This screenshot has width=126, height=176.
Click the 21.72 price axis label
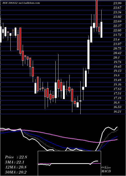click(x=117, y=35)
